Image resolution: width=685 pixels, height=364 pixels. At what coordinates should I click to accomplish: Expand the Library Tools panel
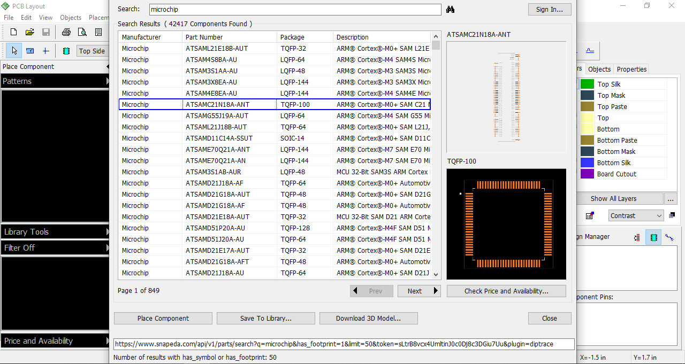pos(54,231)
